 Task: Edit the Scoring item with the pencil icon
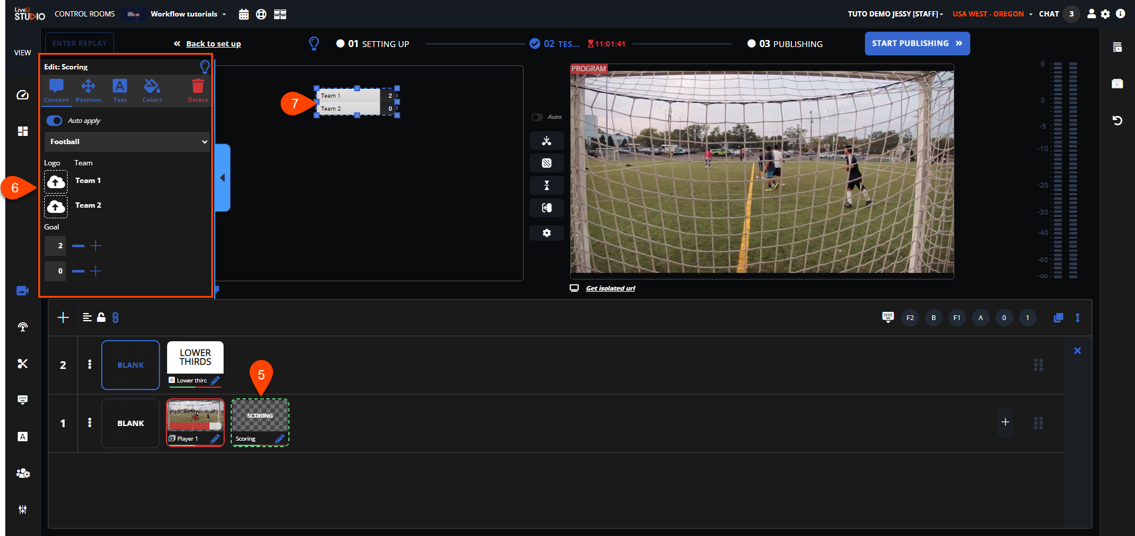coord(279,439)
